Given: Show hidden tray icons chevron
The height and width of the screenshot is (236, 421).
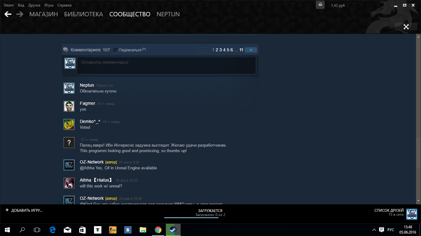Looking at the screenshot, I should [x=374, y=230].
